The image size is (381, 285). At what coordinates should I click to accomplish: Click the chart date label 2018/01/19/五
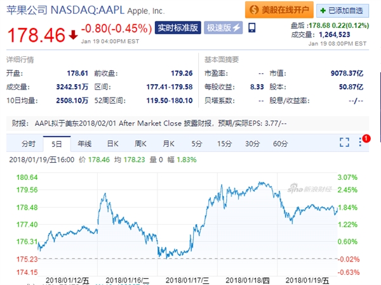pos(307,281)
